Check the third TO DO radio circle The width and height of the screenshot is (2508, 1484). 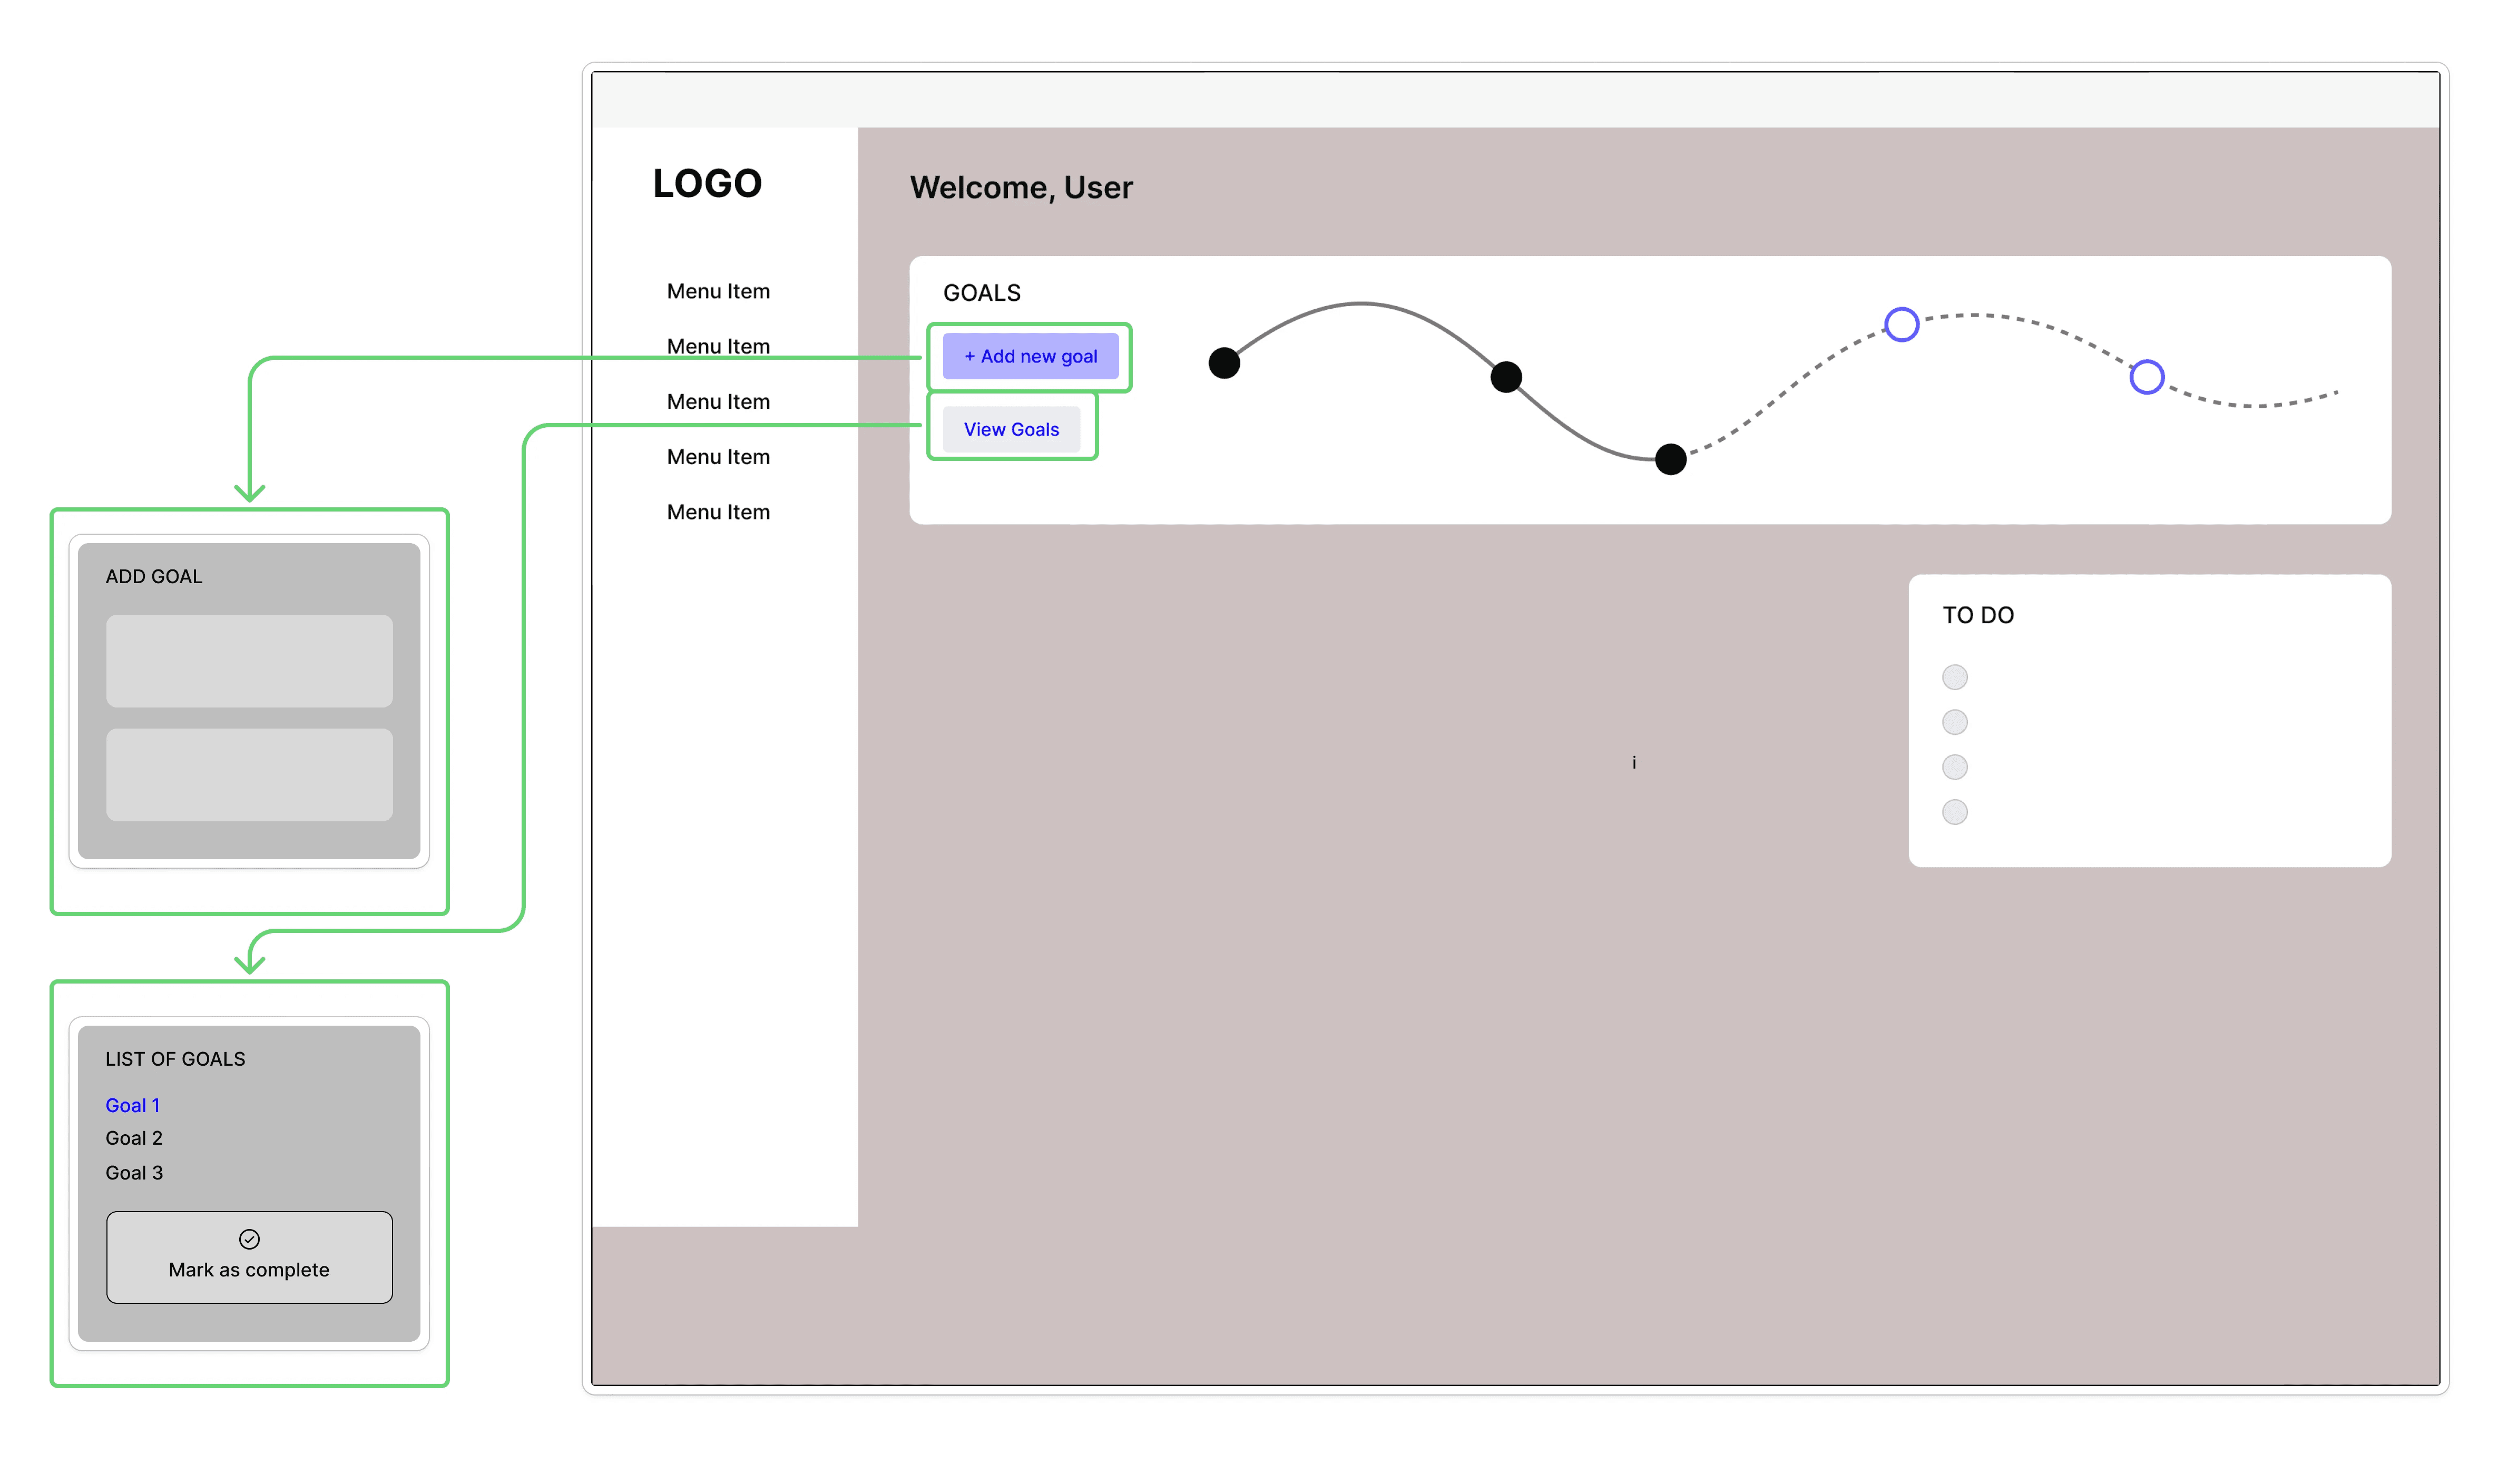pos(1954,767)
